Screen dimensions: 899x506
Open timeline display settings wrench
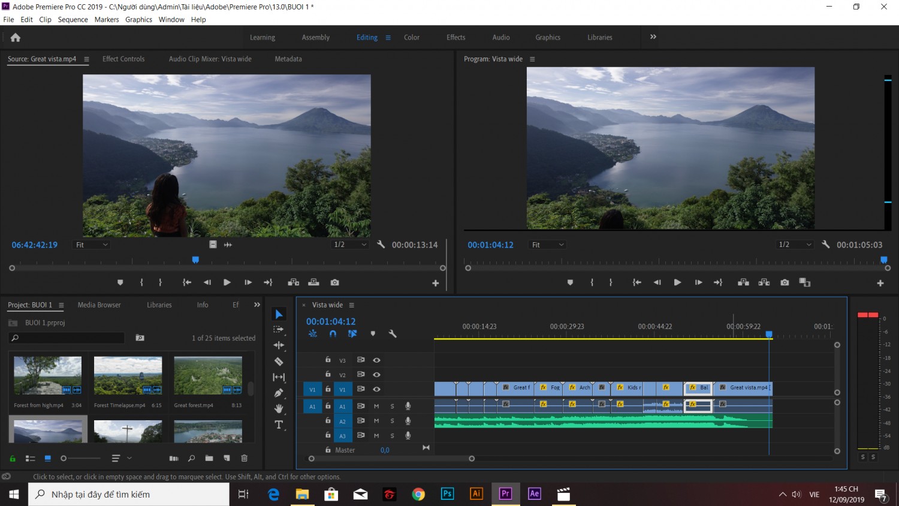(x=393, y=334)
